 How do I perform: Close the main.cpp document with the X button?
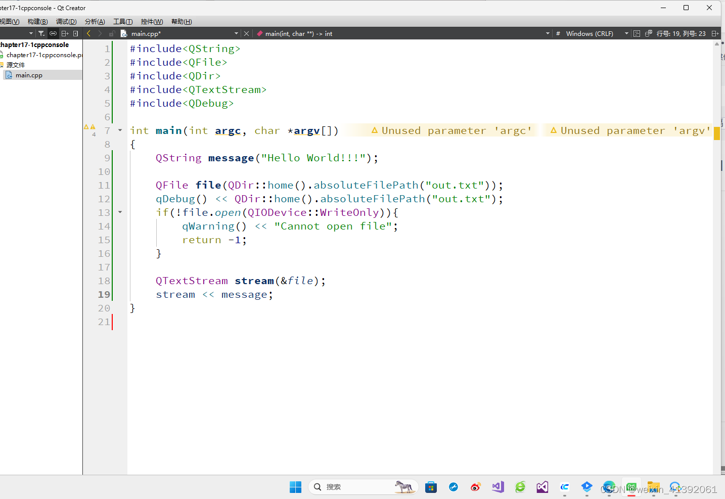click(246, 33)
